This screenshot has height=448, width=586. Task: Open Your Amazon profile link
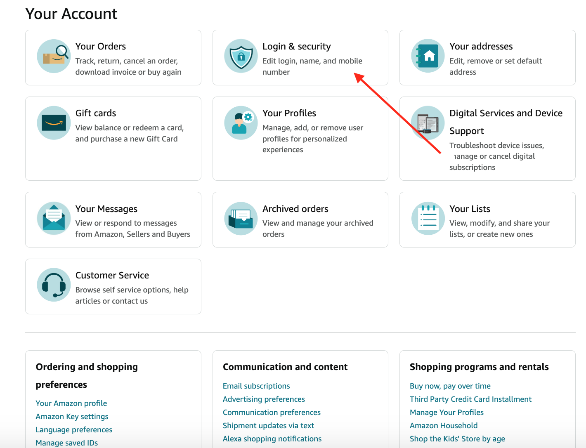point(71,403)
